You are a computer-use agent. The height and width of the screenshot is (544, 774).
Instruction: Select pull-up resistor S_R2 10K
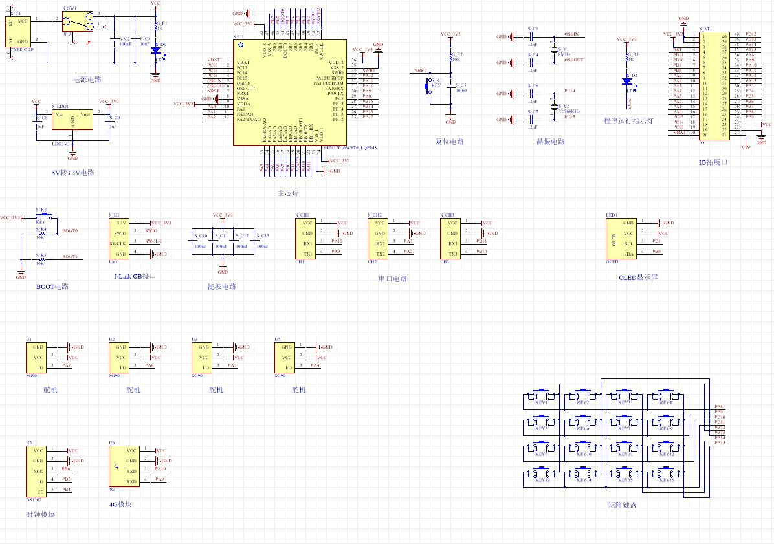point(451,57)
